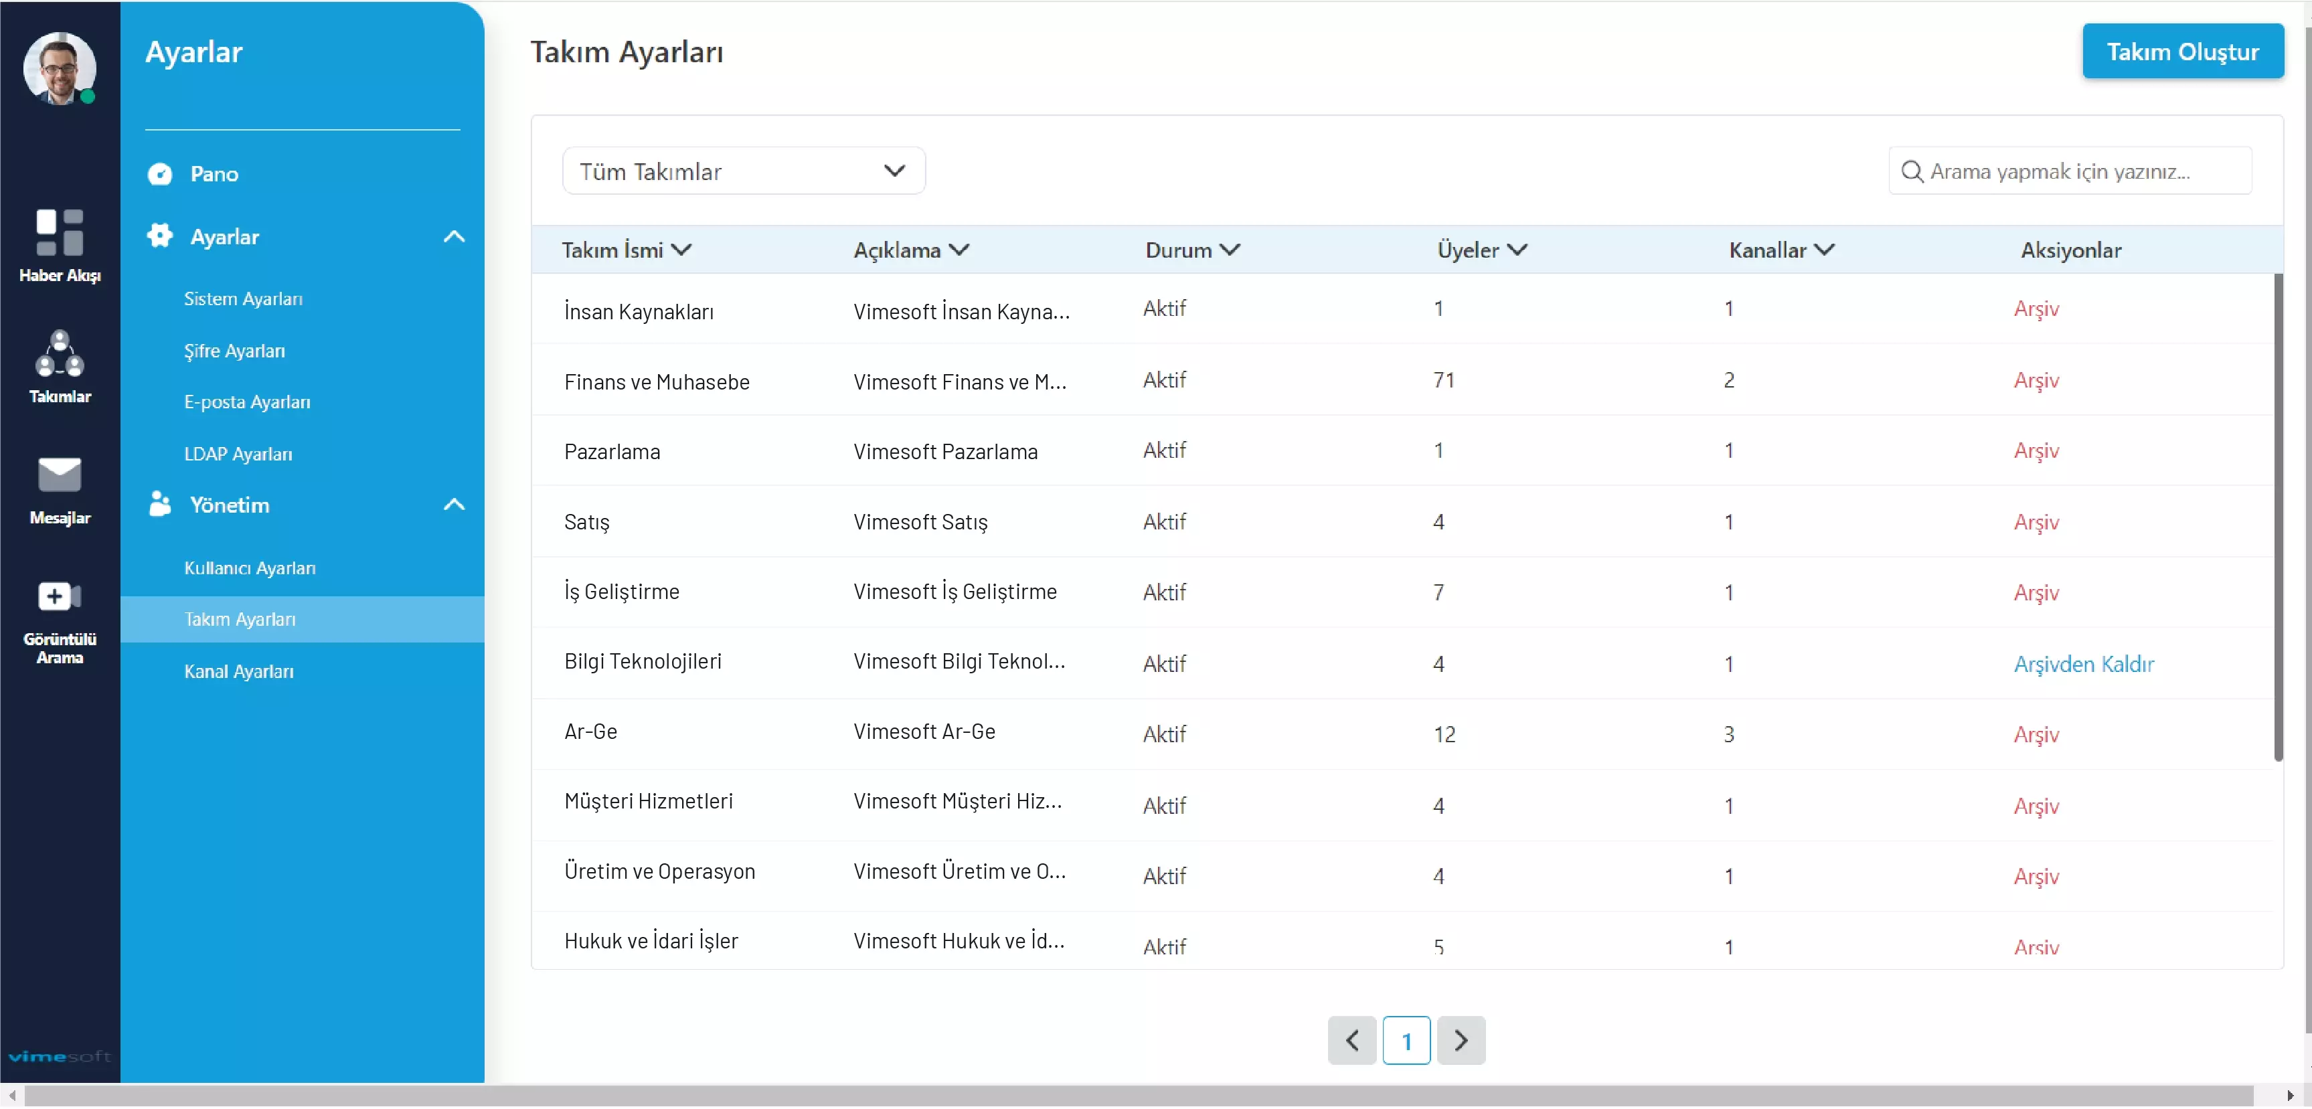Click the user profile avatar
2312x1109 pixels.
[x=59, y=68]
